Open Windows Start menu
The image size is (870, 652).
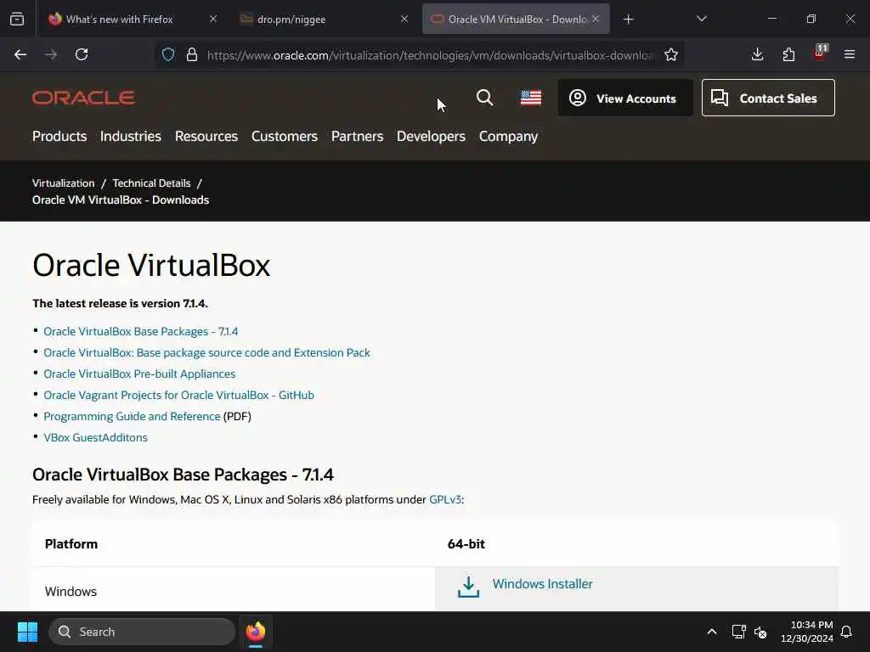click(x=27, y=632)
